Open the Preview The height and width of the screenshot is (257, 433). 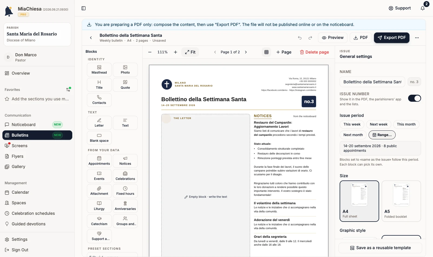click(x=333, y=38)
